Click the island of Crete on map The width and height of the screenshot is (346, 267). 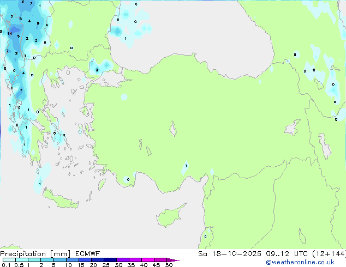61,199
